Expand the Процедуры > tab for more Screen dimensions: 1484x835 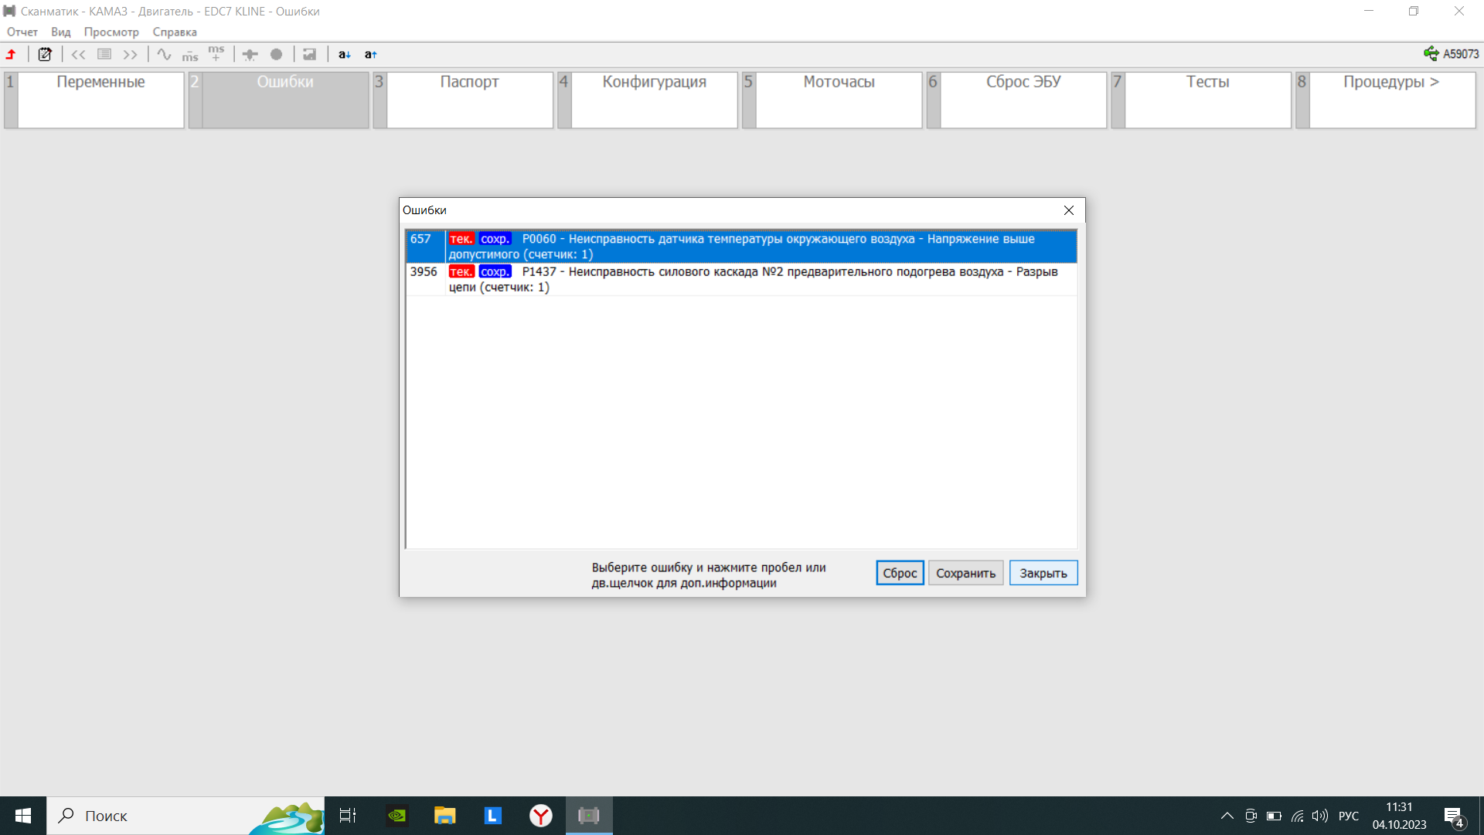tap(1391, 99)
